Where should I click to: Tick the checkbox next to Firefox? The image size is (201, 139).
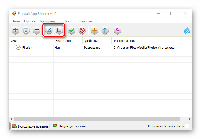click(12, 47)
